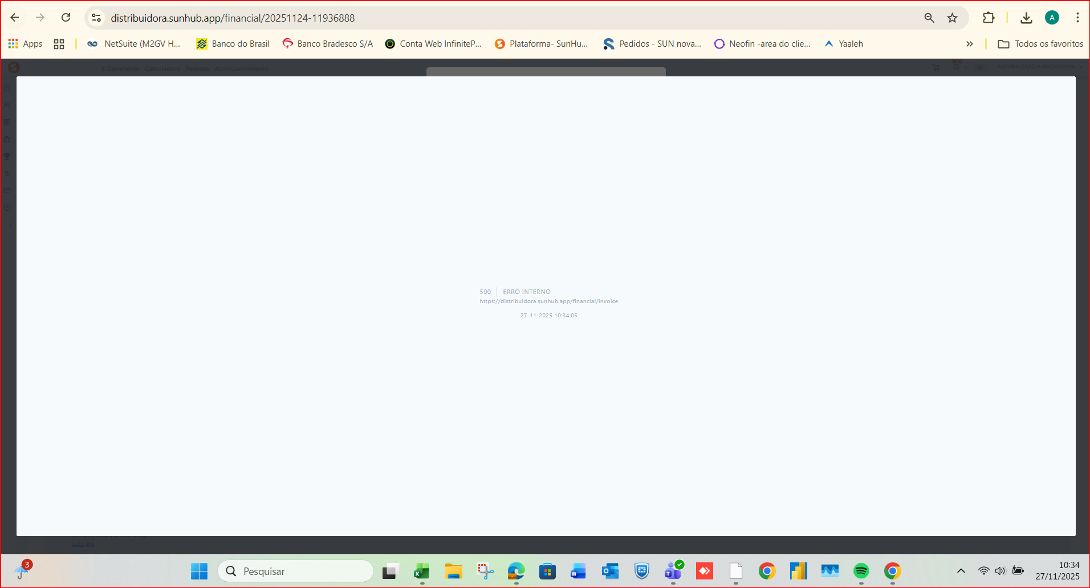1090x588 pixels.
Task: View site information icon in address bar
Action: point(97,18)
